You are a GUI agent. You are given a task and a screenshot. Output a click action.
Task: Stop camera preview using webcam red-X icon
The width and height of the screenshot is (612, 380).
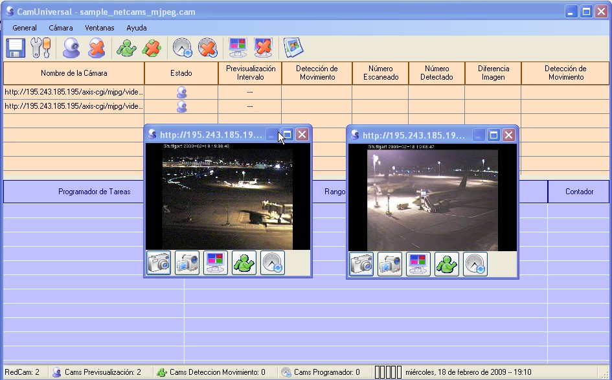pos(96,48)
